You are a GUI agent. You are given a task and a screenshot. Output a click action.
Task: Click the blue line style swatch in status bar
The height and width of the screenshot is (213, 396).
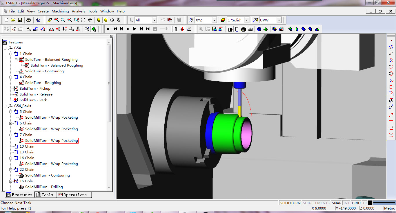click(x=384, y=203)
